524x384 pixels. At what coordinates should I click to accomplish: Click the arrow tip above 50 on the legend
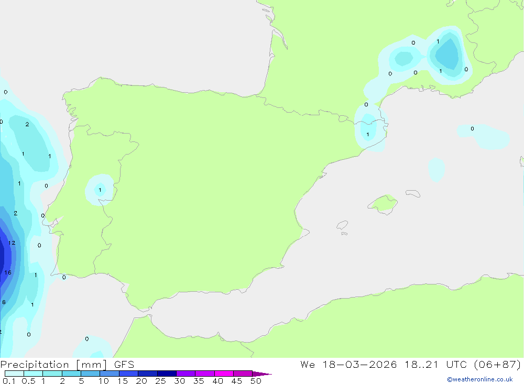click(262, 374)
